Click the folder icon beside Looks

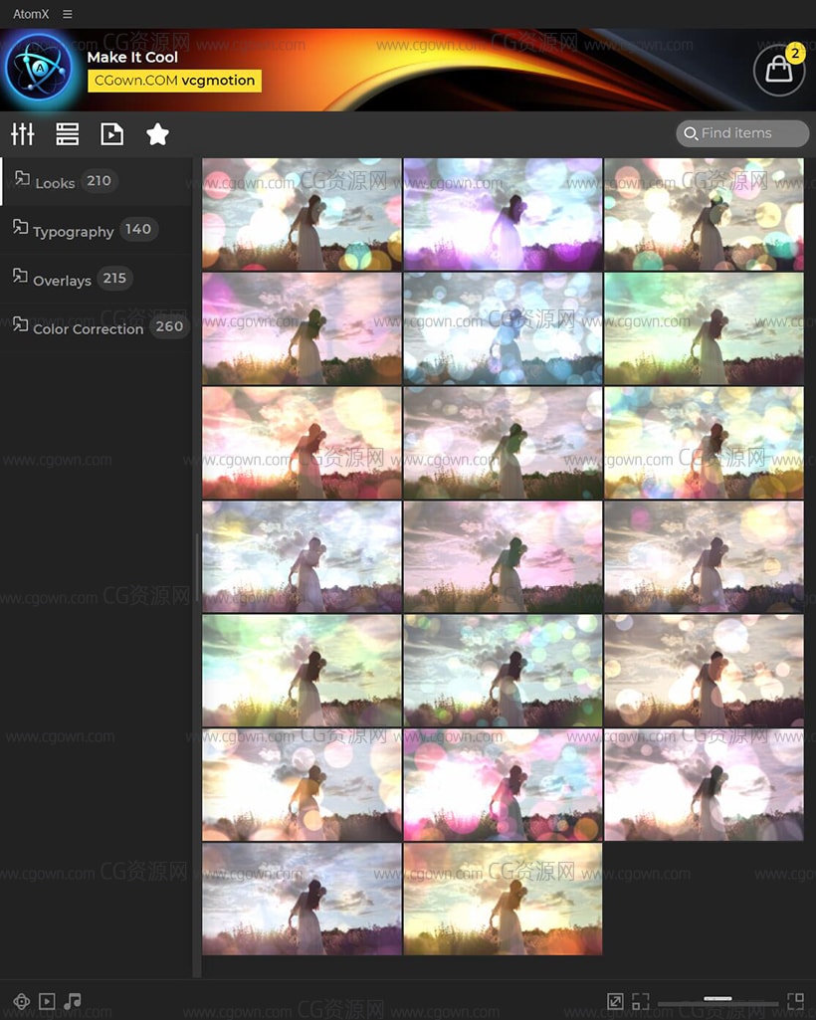pos(22,177)
